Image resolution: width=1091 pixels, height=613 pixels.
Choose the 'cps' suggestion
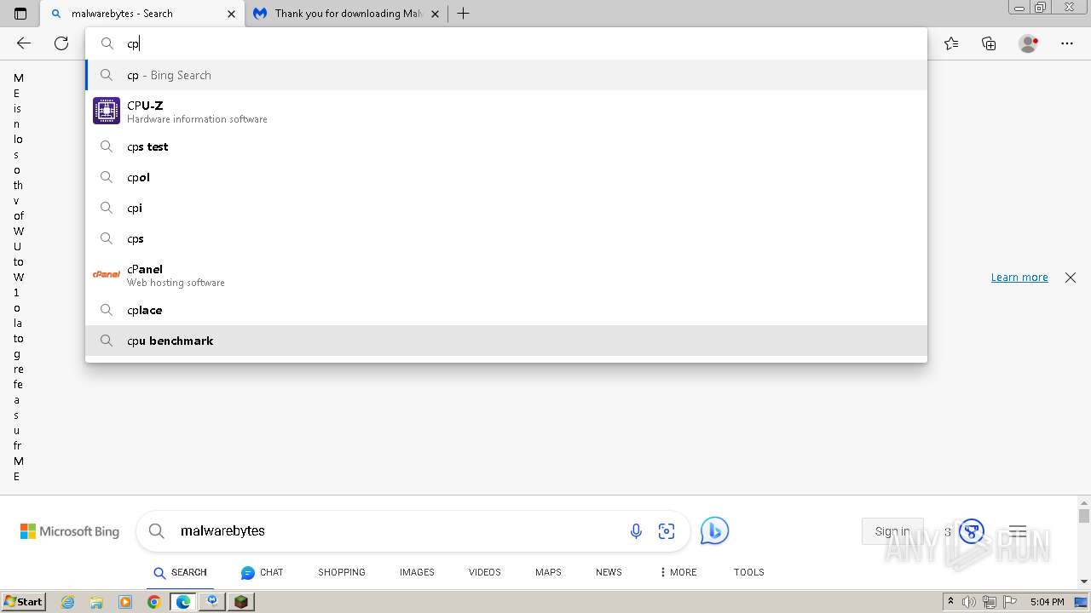point(506,238)
